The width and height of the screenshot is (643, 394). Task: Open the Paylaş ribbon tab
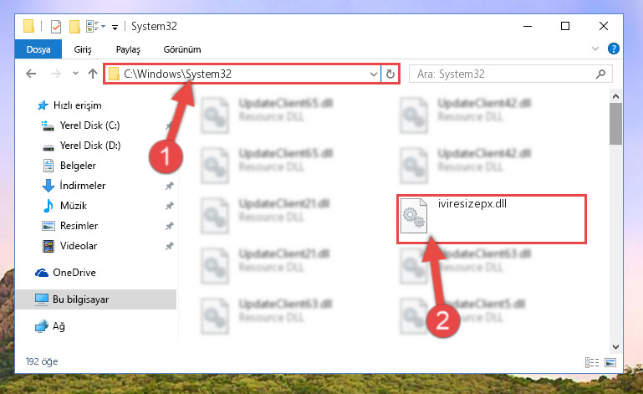(x=128, y=49)
